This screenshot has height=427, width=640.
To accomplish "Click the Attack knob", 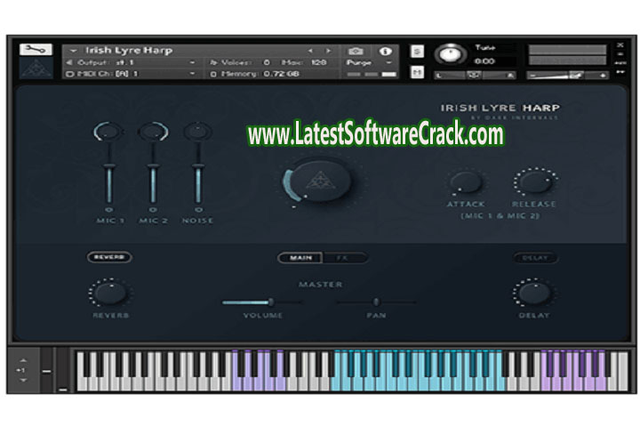I will (465, 182).
